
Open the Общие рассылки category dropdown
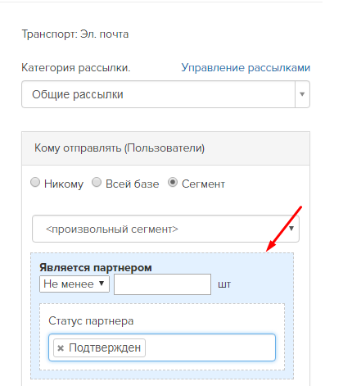(x=165, y=94)
